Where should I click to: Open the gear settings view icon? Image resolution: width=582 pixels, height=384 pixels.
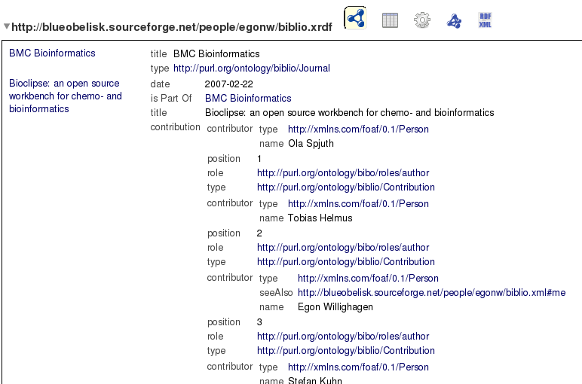(x=422, y=20)
